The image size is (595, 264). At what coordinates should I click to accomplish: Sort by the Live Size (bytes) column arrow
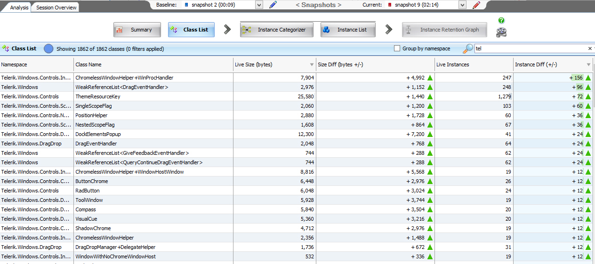coord(312,64)
